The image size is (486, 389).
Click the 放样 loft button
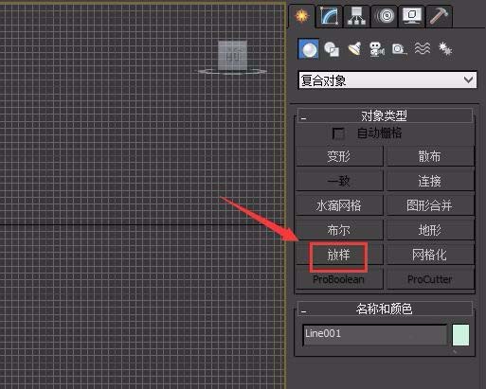pos(339,255)
